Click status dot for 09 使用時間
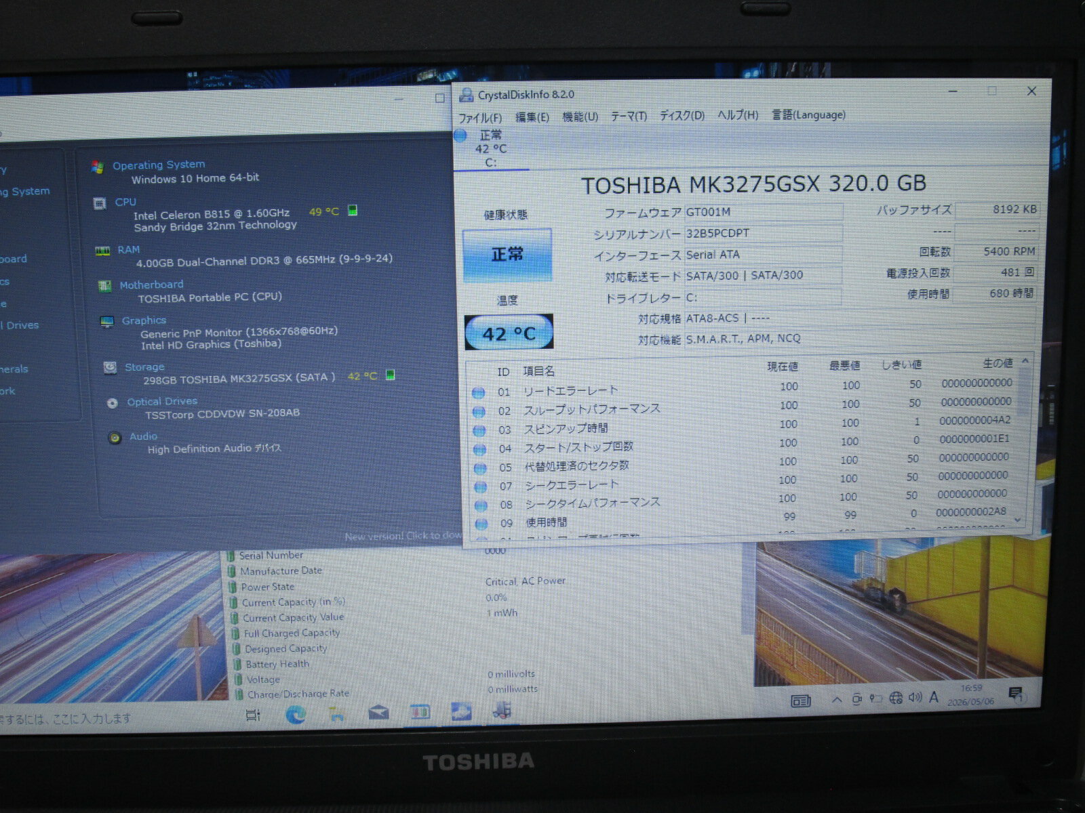Screen dimensions: 1085x813 click(x=482, y=523)
